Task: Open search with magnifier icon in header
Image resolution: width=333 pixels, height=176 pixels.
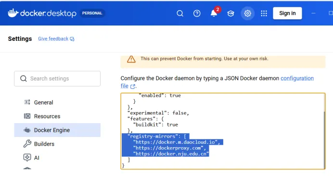Action: coord(180,13)
